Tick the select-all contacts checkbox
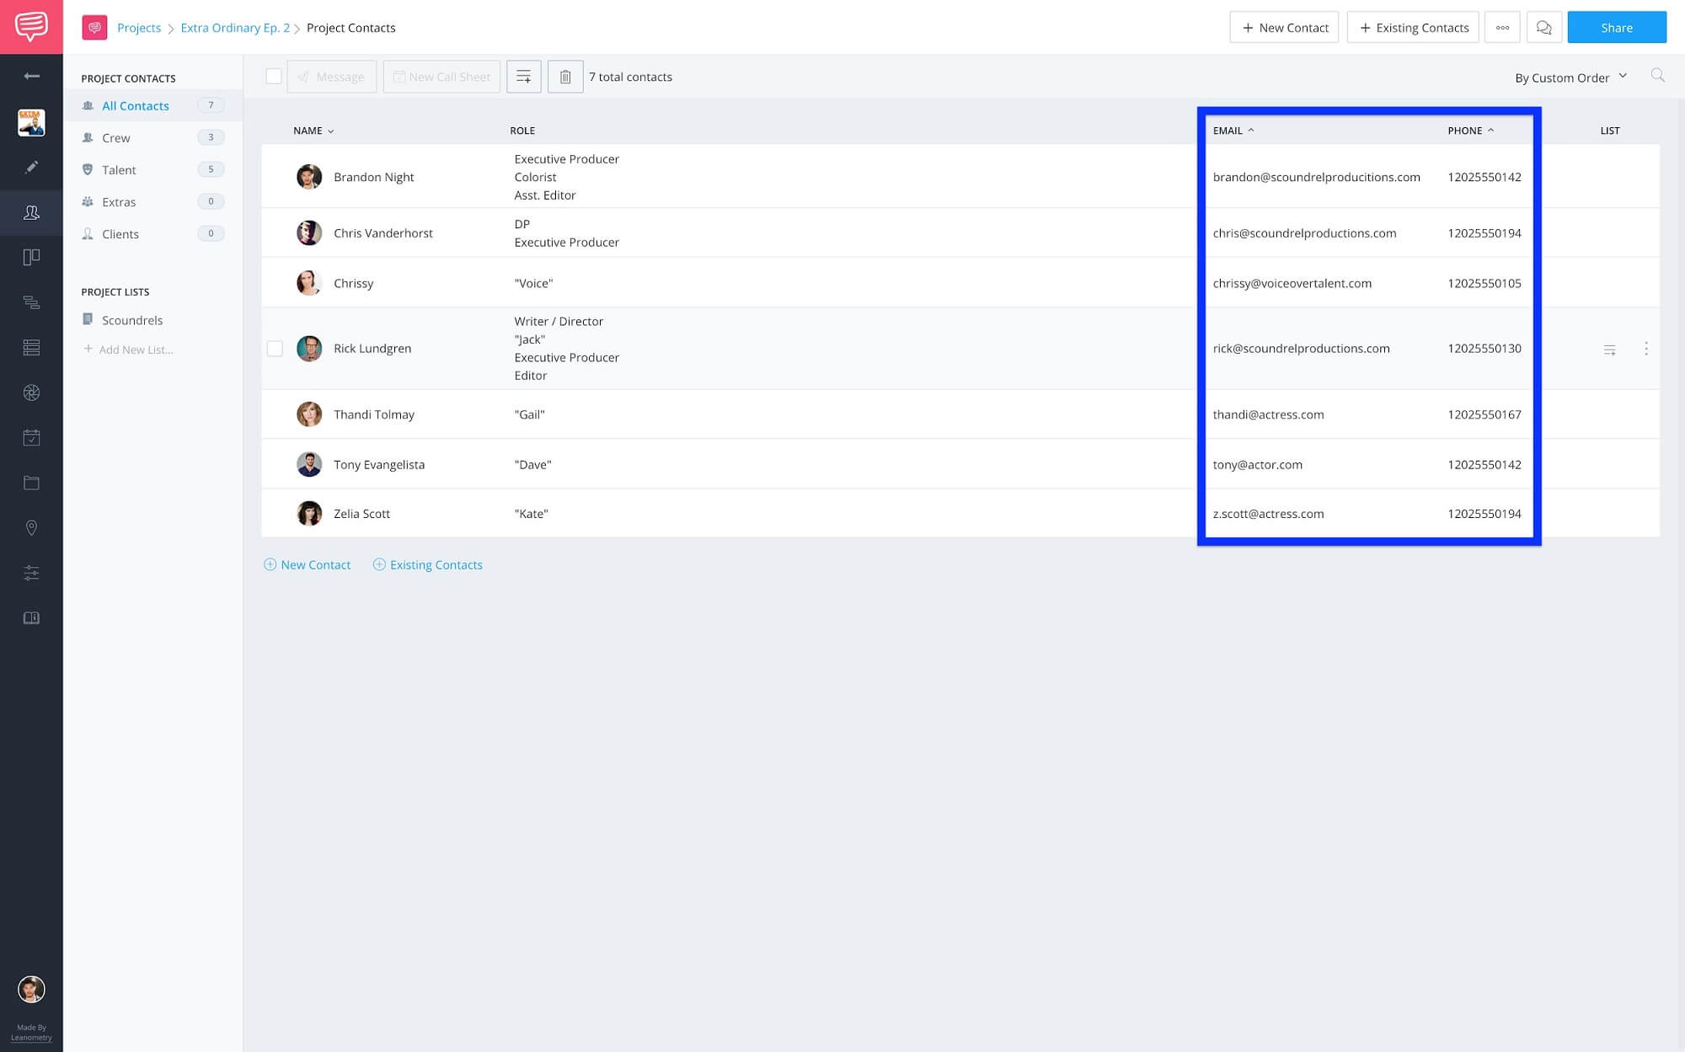 pos(274,77)
